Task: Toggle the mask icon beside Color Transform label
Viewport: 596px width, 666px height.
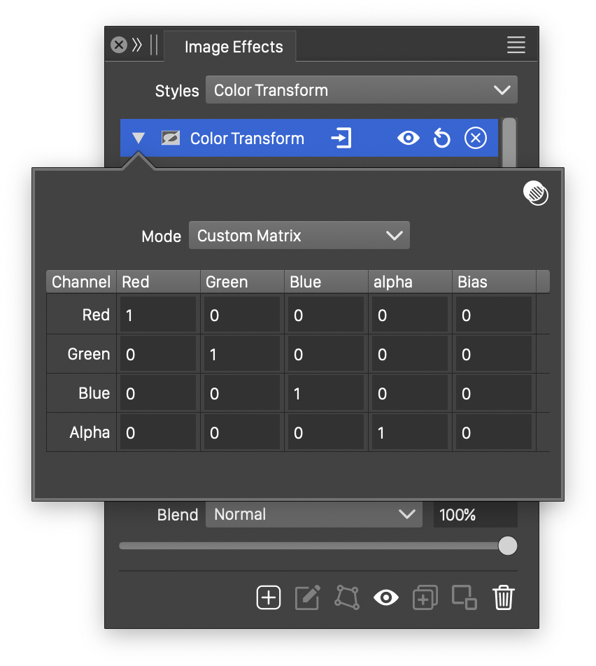Action: pos(170,139)
